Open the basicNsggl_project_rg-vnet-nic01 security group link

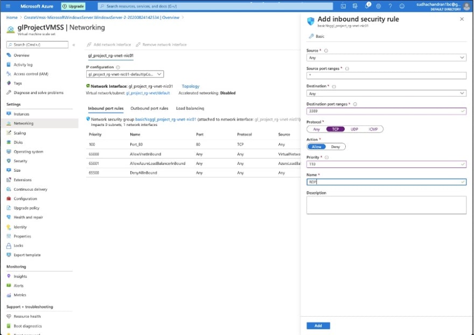coord(166,119)
